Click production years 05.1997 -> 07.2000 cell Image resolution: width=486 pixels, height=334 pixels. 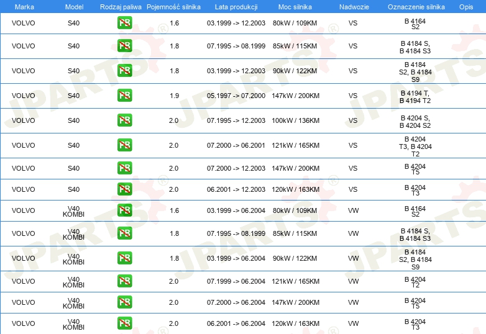tap(236, 96)
